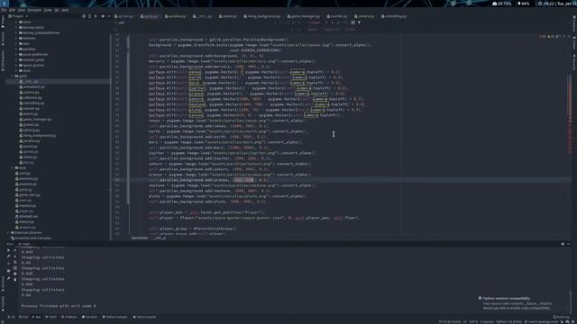Click Replace all in find bar
This screenshot has height=324, width=577.
click(x=331, y=30)
